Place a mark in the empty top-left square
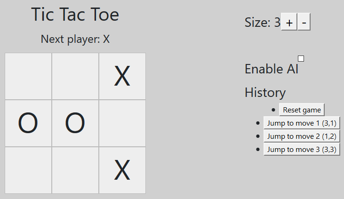344x199 pixels. click(x=28, y=76)
